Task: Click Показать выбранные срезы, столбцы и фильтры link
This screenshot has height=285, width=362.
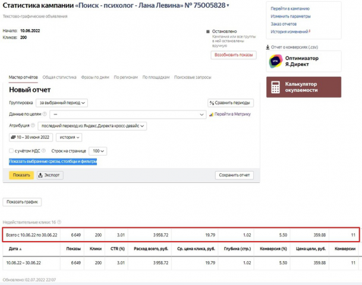Action: tap(53, 161)
